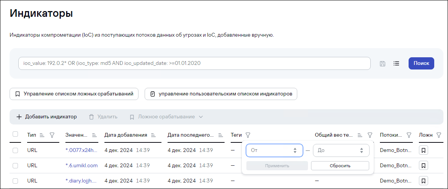Select the checkbox for *.6.umikl.com row

(15, 165)
